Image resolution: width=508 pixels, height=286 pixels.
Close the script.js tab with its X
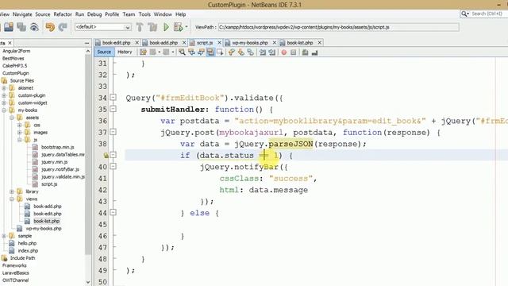[x=219, y=43]
